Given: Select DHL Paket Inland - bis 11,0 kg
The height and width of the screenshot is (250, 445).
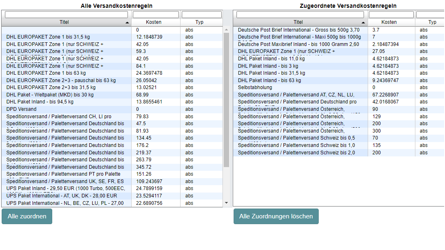Looking at the screenshot, I should coord(338,59).
